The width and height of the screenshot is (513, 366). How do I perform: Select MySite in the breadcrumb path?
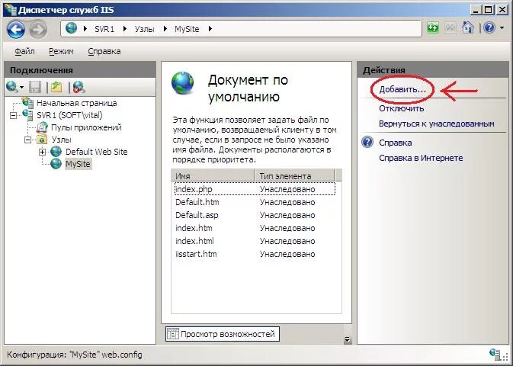[x=187, y=29]
